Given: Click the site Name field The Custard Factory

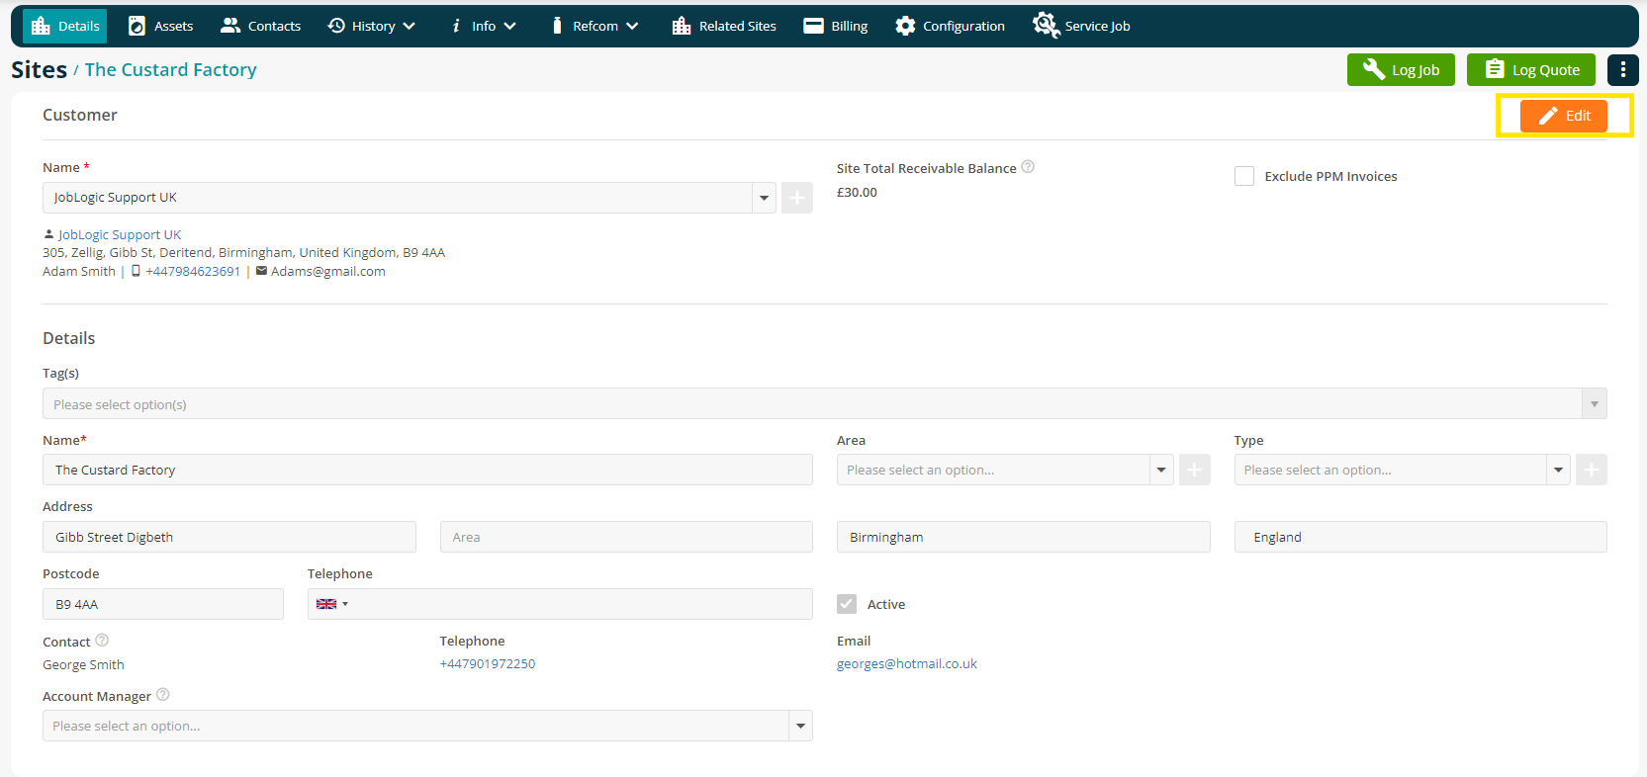Looking at the screenshot, I should coord(427,470).
